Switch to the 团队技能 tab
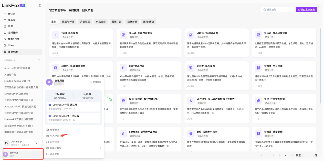The width and height of the screenshot is (324, 161). [x=88, y=10]
